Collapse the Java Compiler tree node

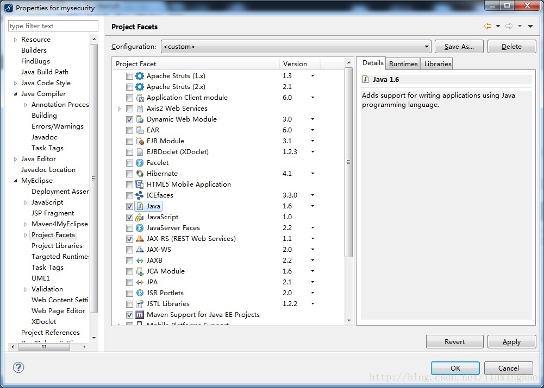coord(15,94)
